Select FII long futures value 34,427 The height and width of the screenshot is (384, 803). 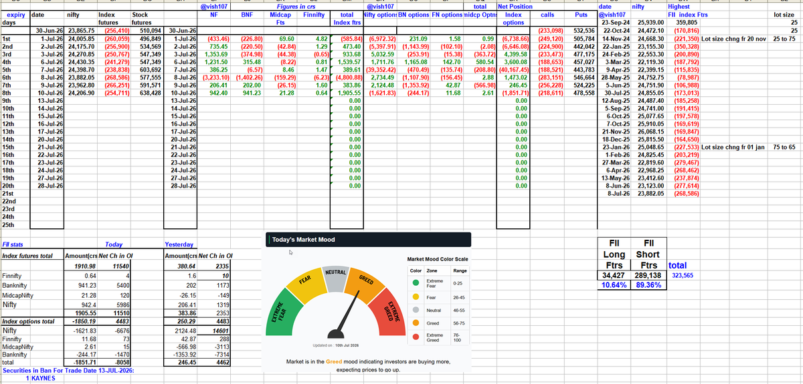click(x=614, y=275)
